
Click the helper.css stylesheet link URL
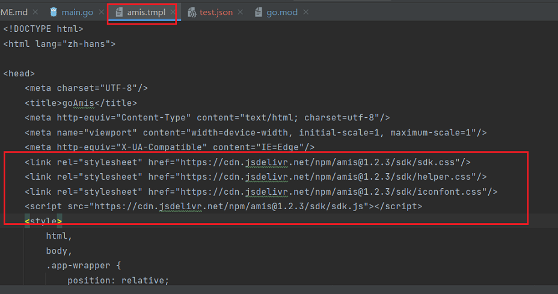(326, 177)
